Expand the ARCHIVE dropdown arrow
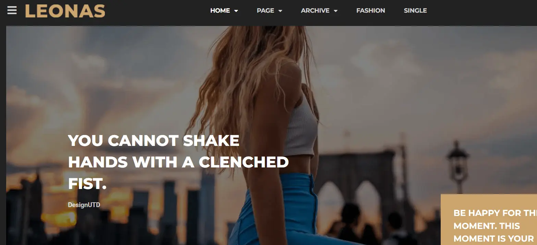Viewport: 537px width, 245px height. click(335, 11)
